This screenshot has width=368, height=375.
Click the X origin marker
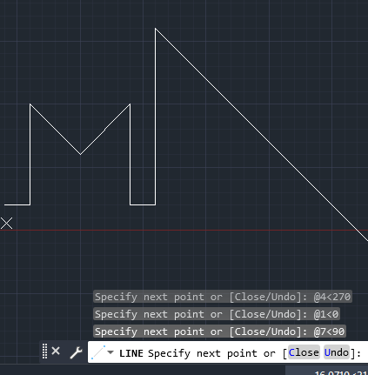tap(6, 224)
